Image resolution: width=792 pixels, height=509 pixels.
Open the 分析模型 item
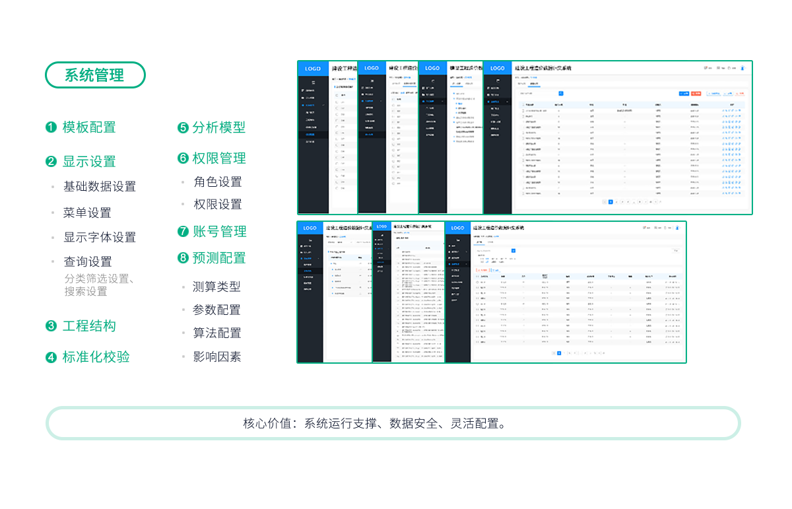(218, 127)
